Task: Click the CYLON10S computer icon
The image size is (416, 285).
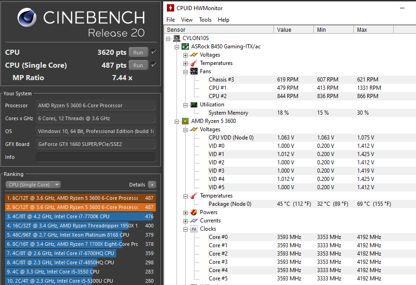Action: pos(177,38)
